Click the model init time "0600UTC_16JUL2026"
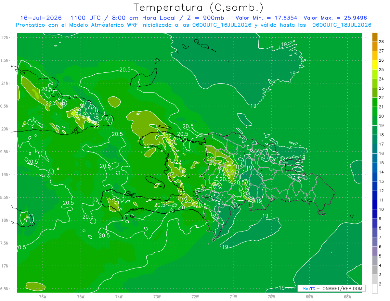Screen dimensions: 390x301 (x=222, y=25)
